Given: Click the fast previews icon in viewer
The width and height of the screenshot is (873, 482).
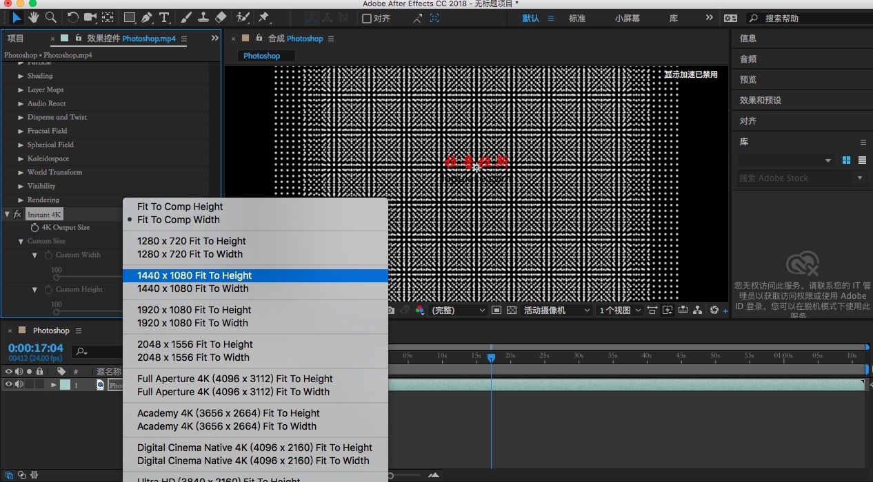Looking at the screenshot, I should coord(668,311).
